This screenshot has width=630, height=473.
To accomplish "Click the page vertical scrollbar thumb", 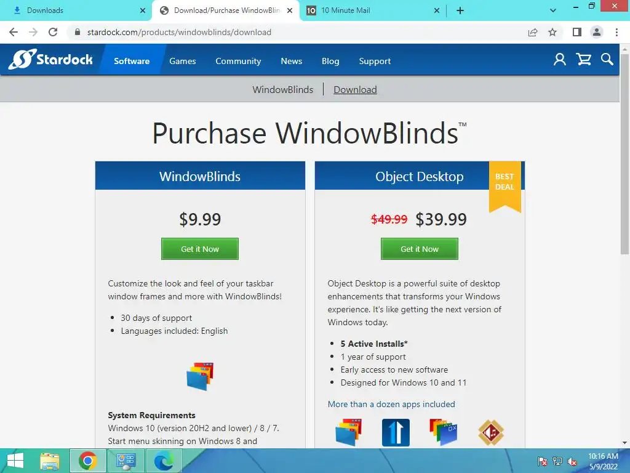I will tap(624, 153).
